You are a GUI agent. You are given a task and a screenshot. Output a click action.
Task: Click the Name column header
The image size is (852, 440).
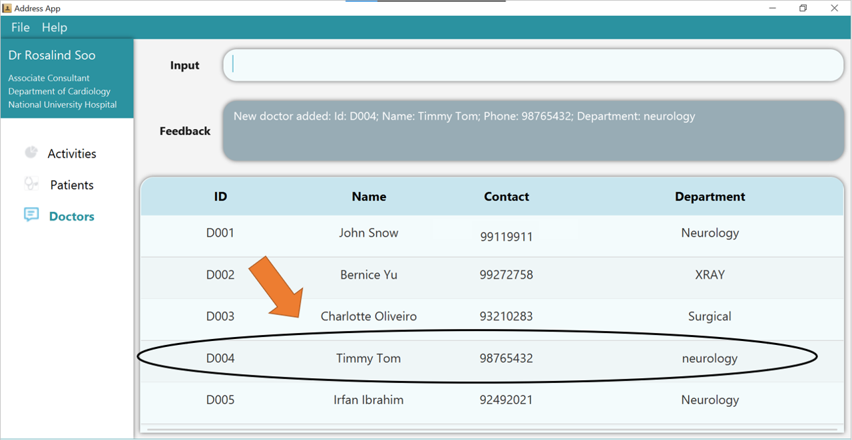pos(369,197)
